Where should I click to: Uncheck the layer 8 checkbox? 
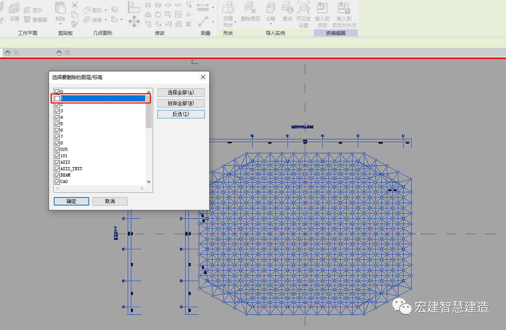tap(57, 143)
